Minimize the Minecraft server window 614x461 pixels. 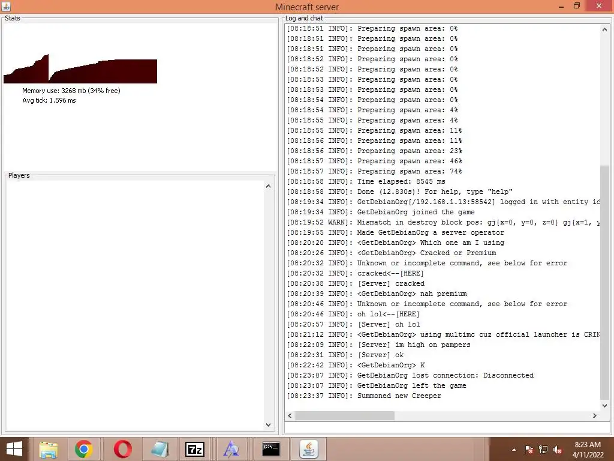(561, 6)
